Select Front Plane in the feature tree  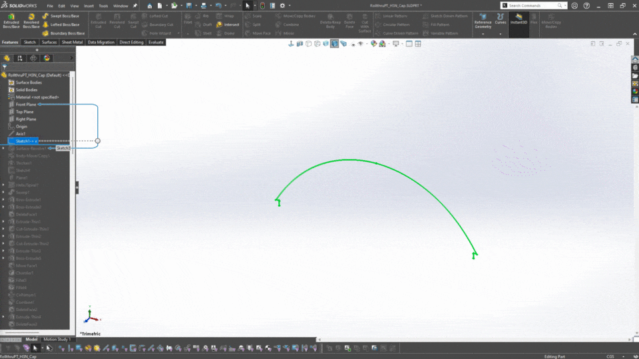pyautogui.click(x=26, y=104)
